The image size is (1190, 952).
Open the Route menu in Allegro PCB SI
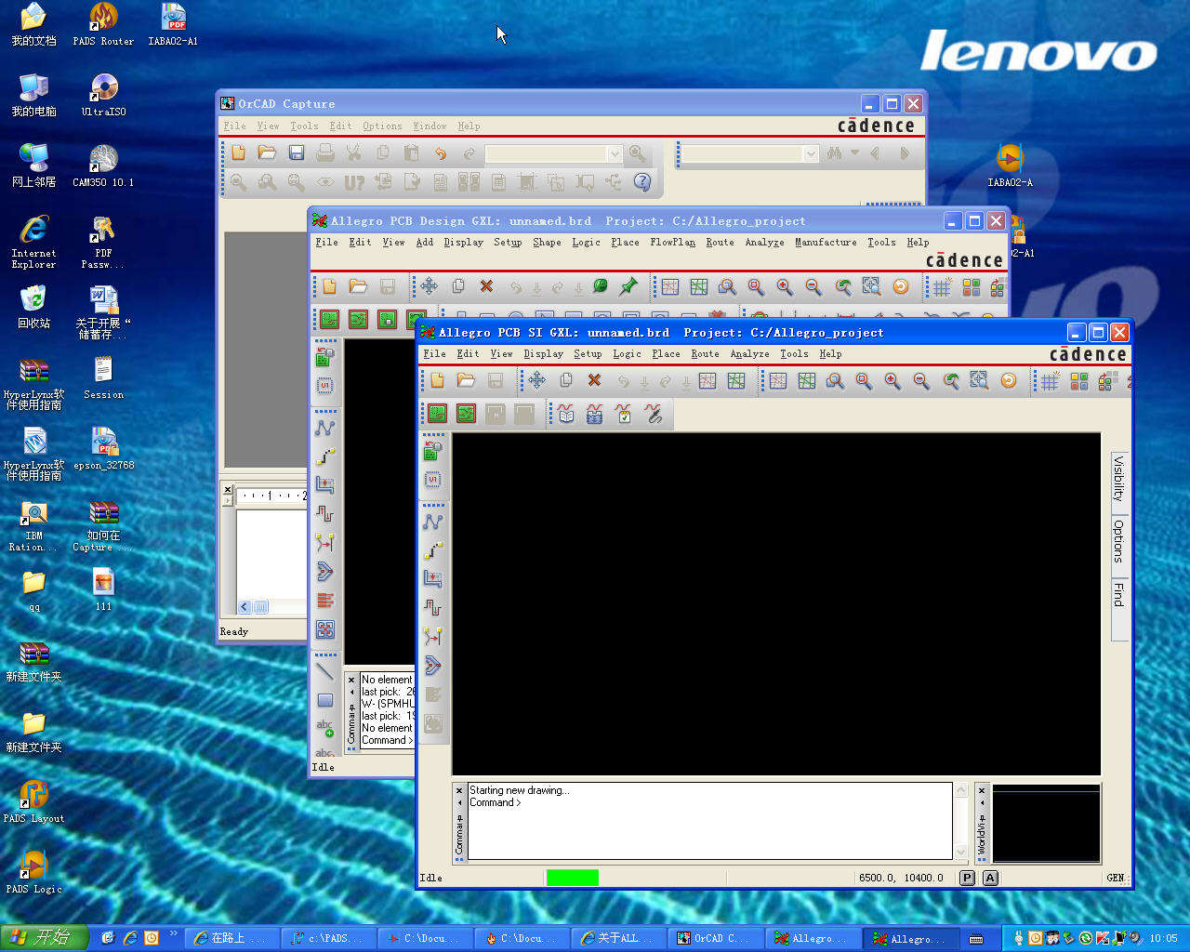point(705,353)
